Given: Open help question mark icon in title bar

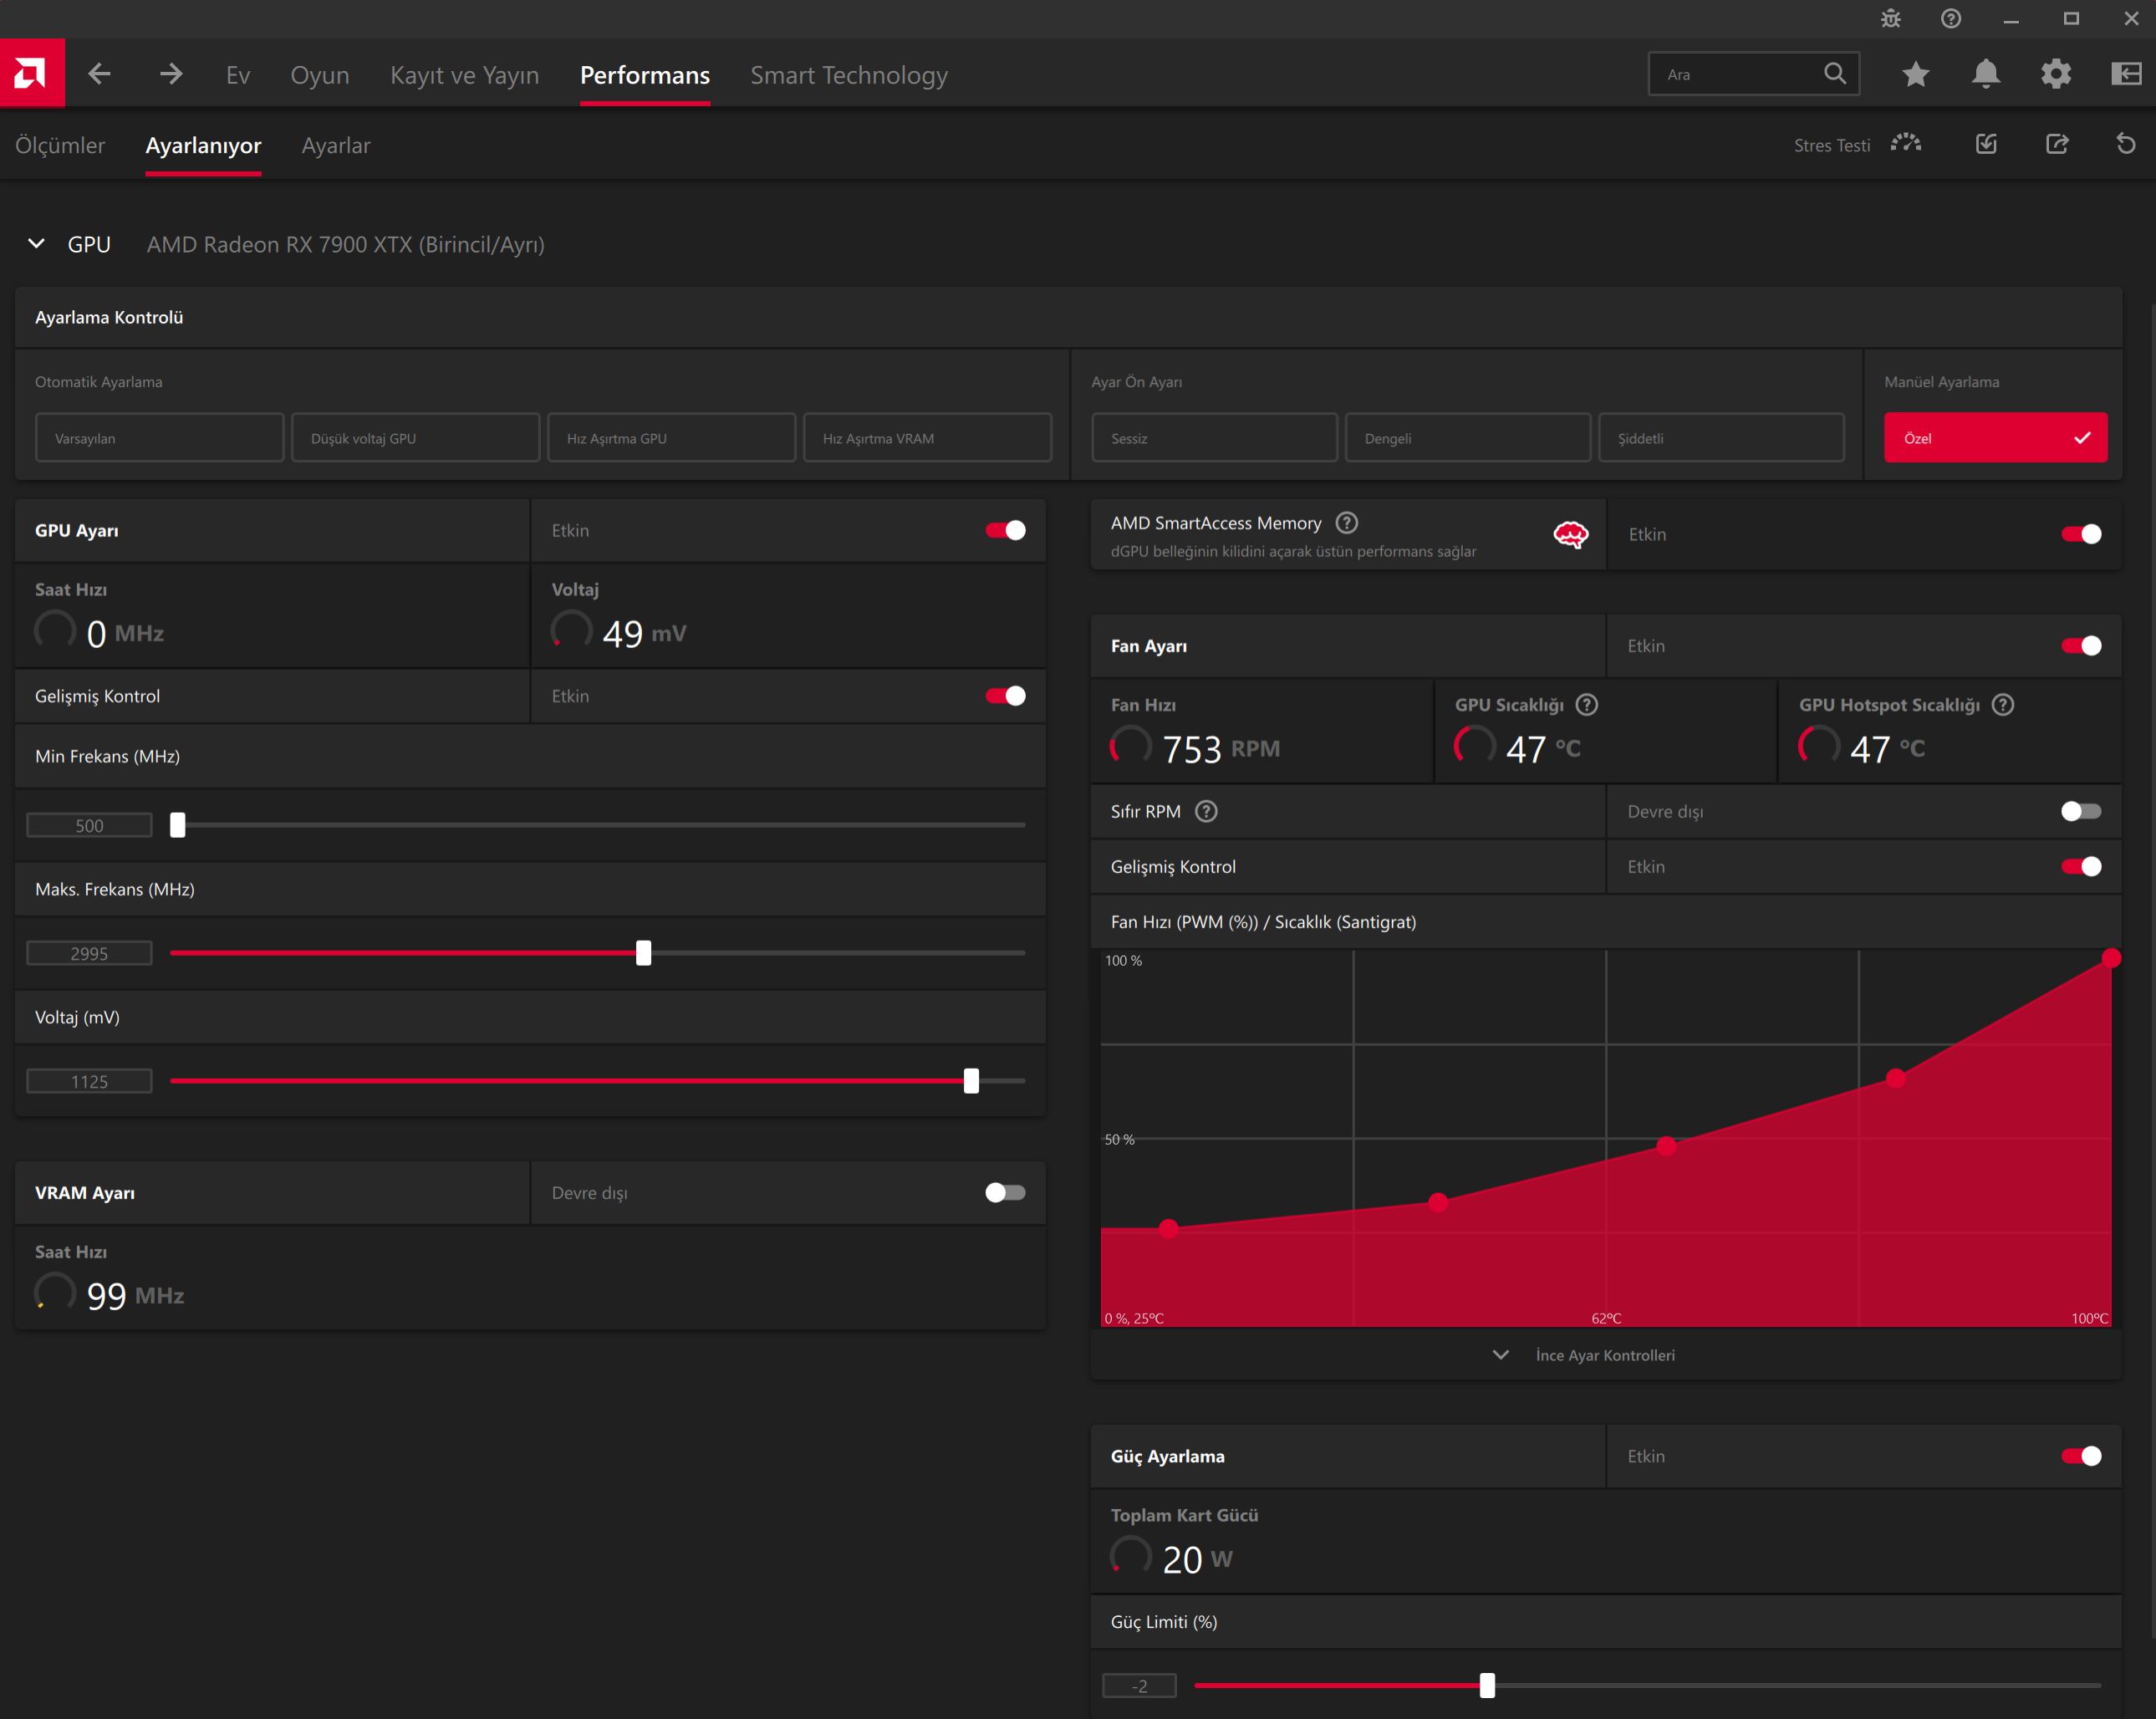Looking at the screenshot, I should (x=1950, y=19).
